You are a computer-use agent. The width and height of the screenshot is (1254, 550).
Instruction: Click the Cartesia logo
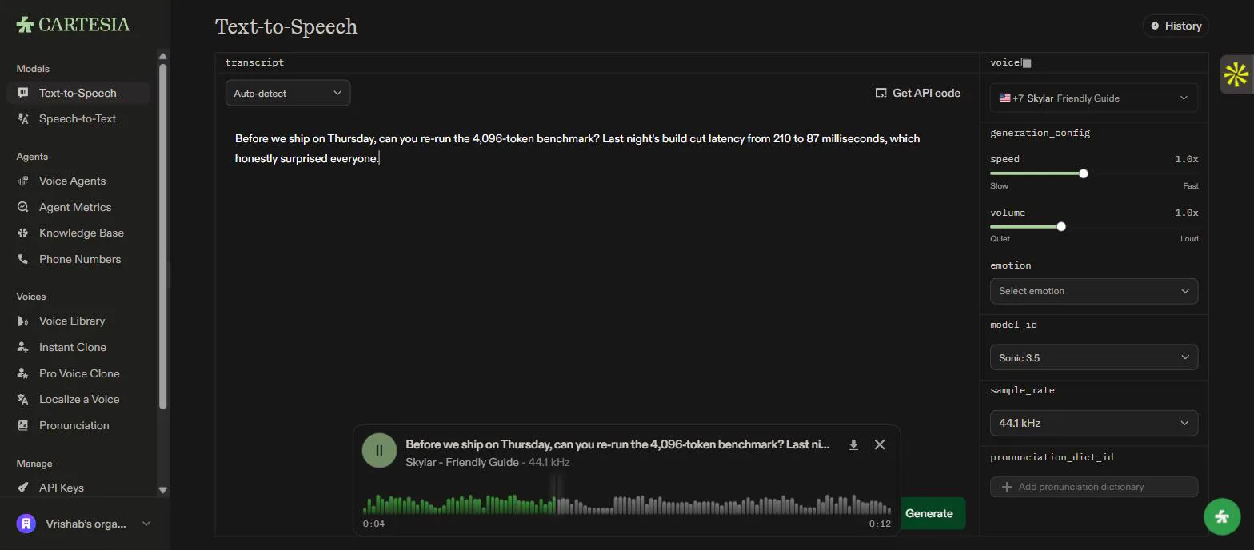click(73, 25)
